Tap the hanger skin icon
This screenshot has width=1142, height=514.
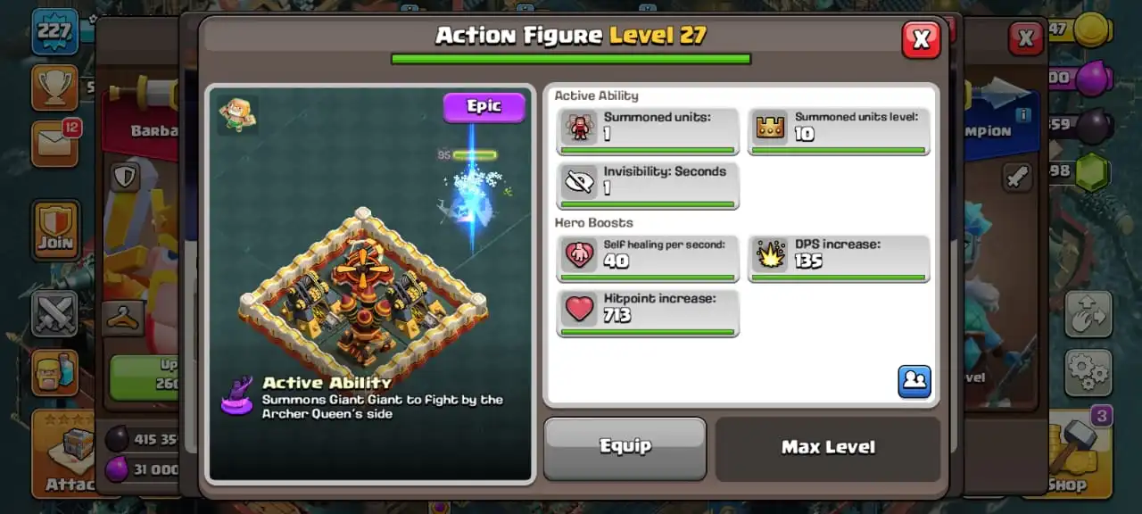click(x=124, y=318)
